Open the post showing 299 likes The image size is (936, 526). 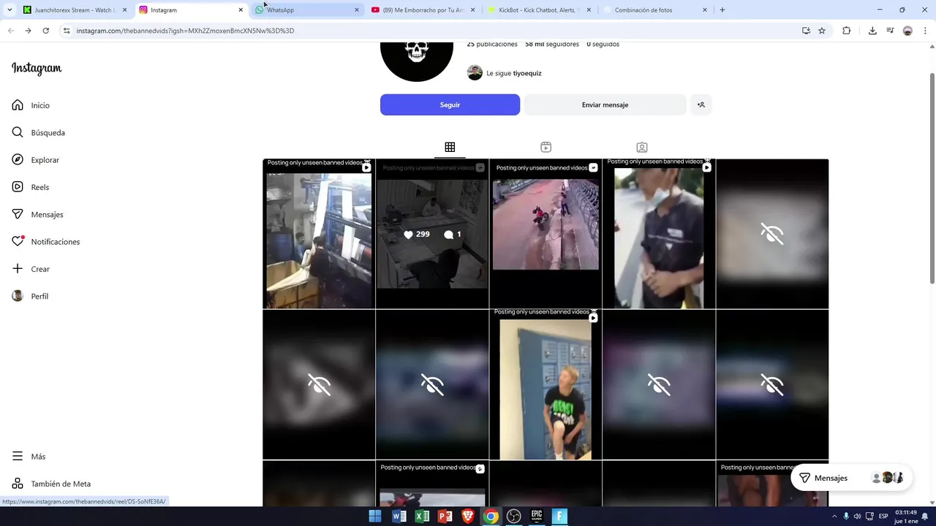[432, 234]
